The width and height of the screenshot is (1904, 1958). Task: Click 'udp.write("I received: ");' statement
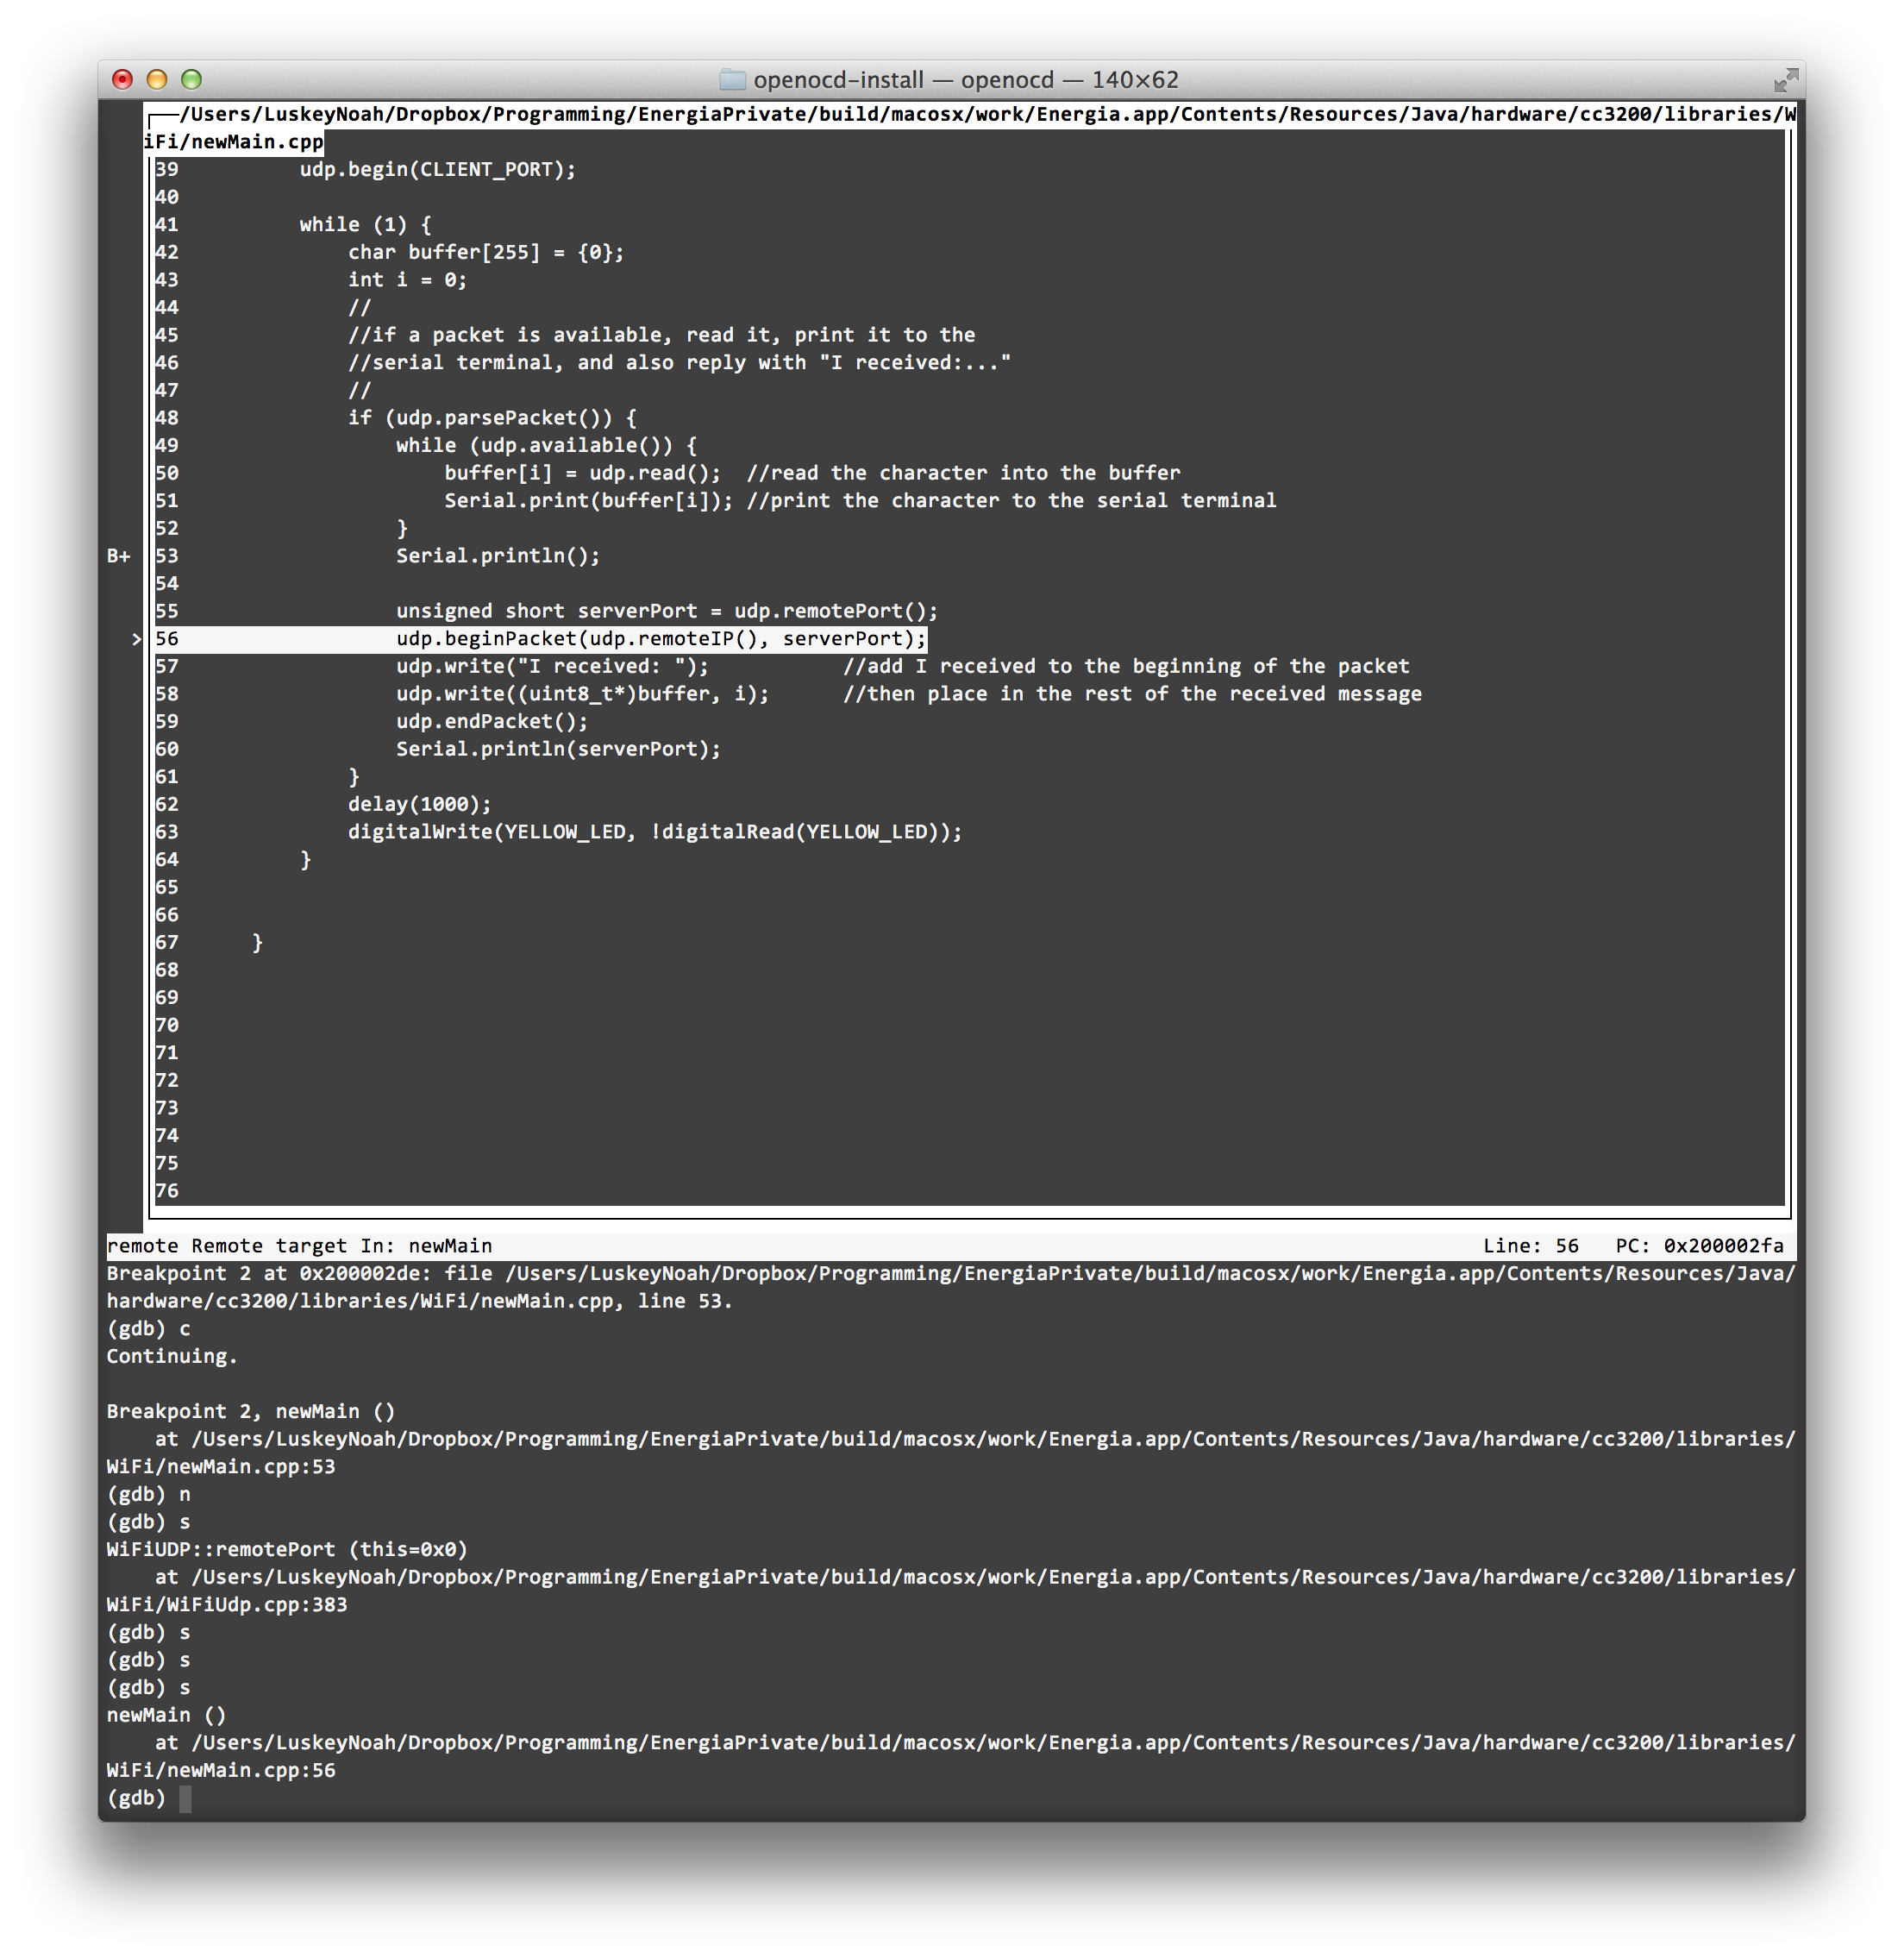tap(552, 665)
